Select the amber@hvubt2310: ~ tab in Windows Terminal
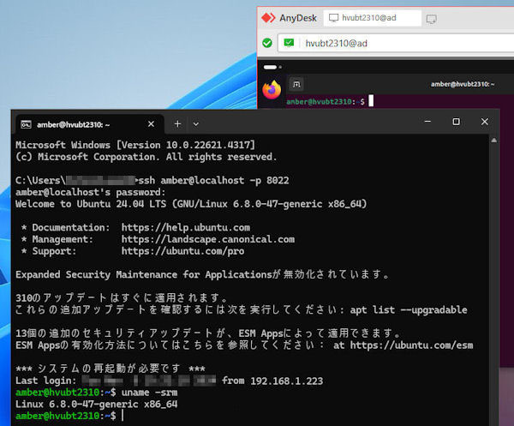 coord(88,124)
